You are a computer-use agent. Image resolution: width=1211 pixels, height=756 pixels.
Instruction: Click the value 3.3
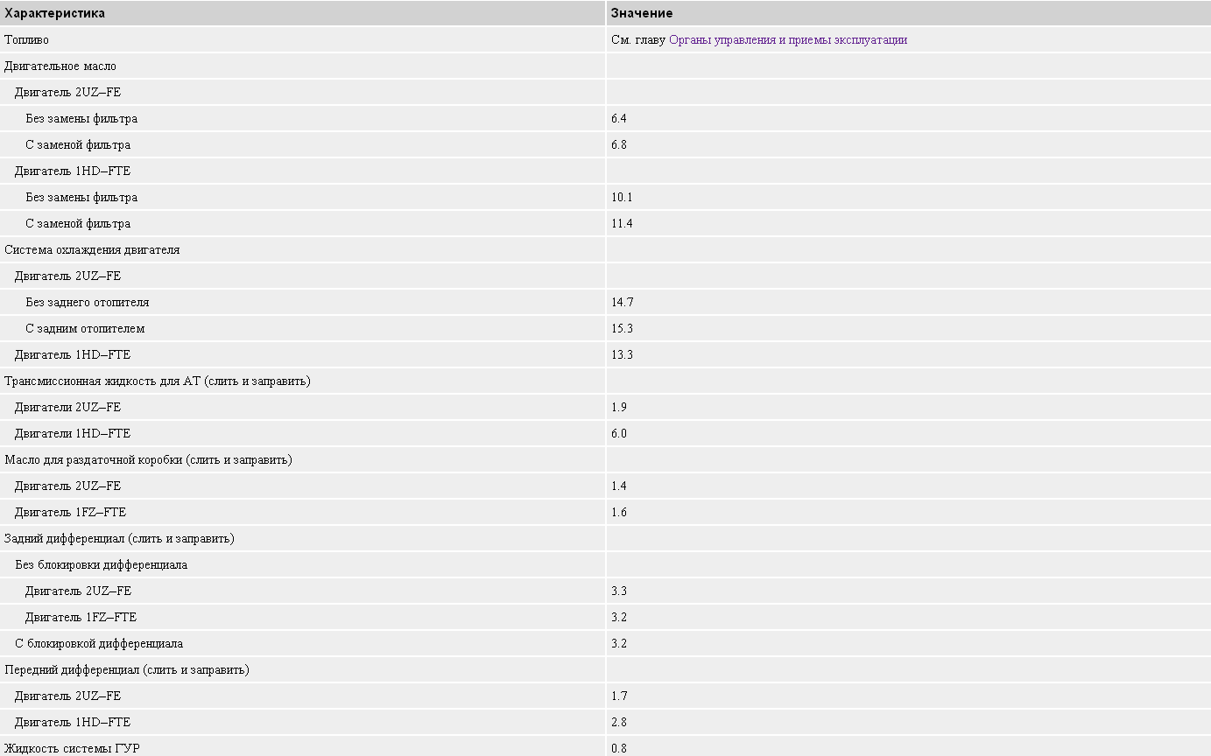pos(619,591)
